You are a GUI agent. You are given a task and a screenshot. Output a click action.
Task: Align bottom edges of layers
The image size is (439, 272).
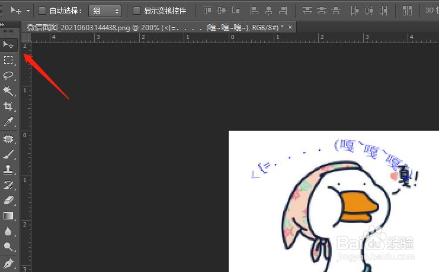236,11
